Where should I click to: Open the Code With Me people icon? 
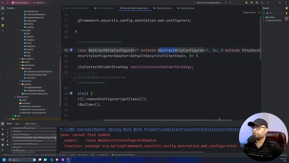pyautogui.click(x=247, y=3)
